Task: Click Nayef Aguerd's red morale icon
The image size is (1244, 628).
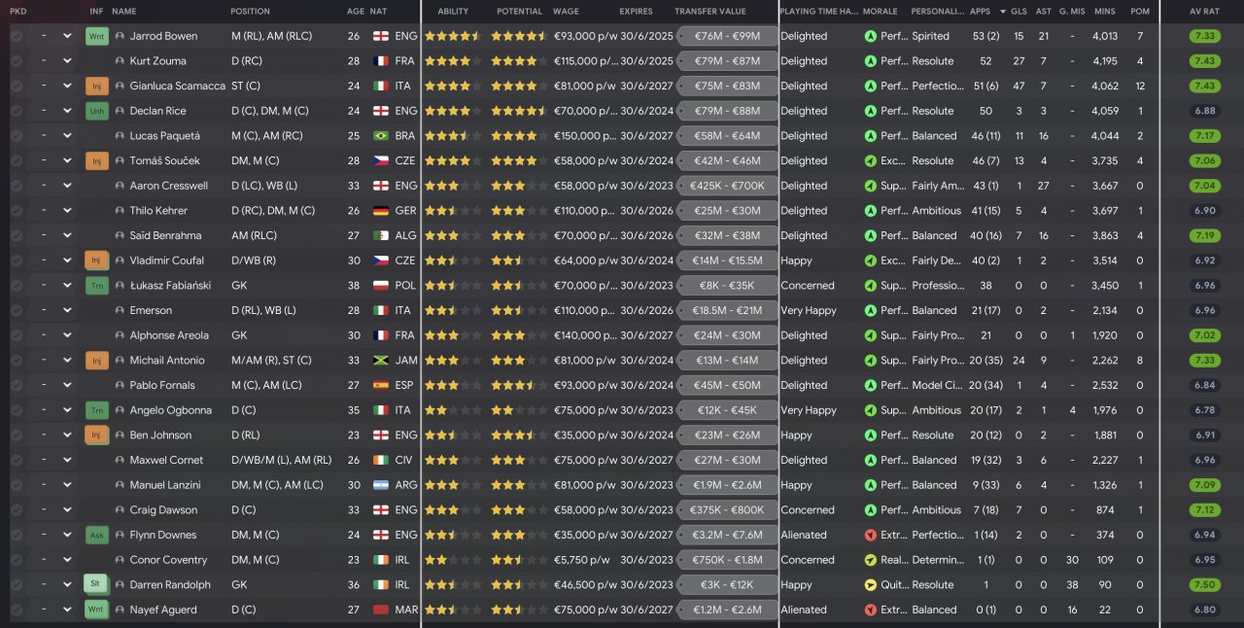Action: pyautogui.click(x=870, y=610)
